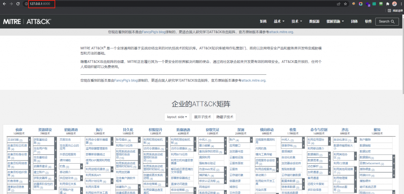
Task: Expand sub-techniques handle of 供应链攻击
Action: pyautogui.click(x=81, y=178)
